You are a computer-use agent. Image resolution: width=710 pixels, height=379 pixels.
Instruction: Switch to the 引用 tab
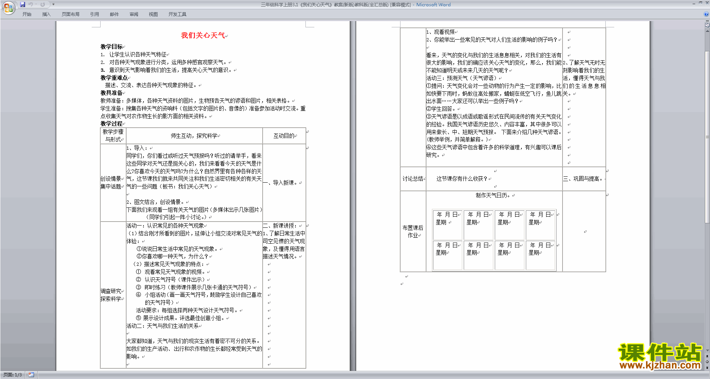pyautogui.click(x=95, y=14)
